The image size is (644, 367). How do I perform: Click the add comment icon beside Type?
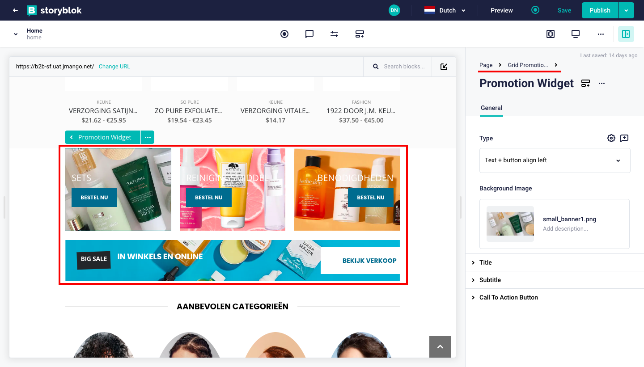(624, 138)
